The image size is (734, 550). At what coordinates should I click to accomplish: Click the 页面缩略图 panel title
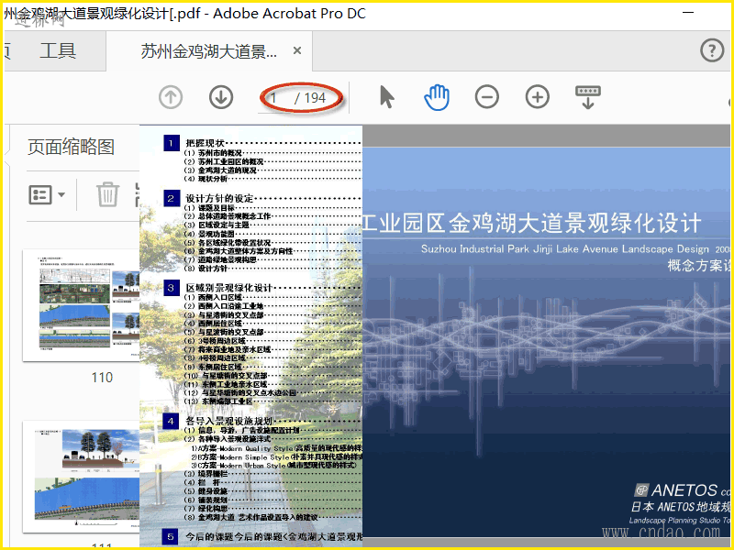point(71,147)
